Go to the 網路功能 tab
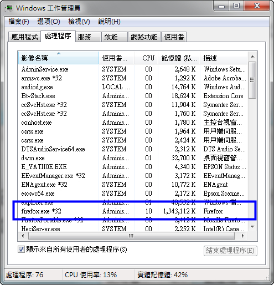This screenshot has height=285, width=274. click(x=144, y=37)
